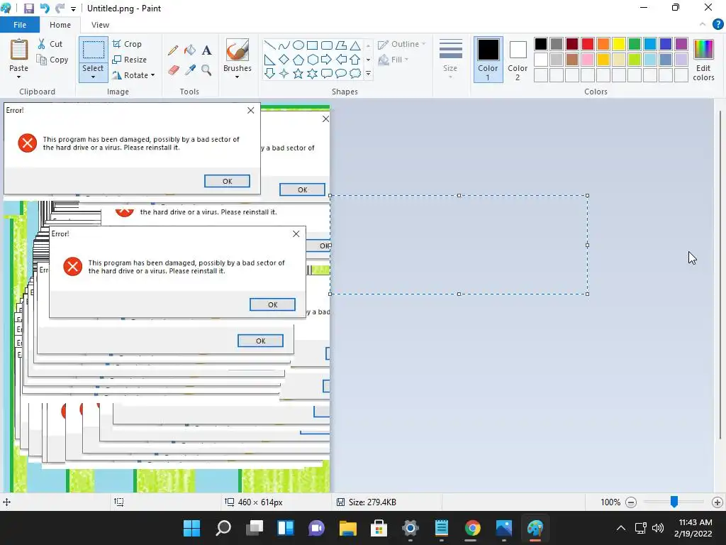Choose the Right arrow shape
The image size is (726, 545).
click(326, 60)
